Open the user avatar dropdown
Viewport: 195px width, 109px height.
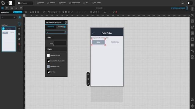190,3
